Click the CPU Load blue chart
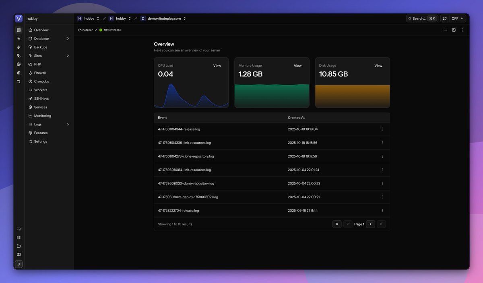This screenshot has width=483, height=283. click(x=191, y=95)
